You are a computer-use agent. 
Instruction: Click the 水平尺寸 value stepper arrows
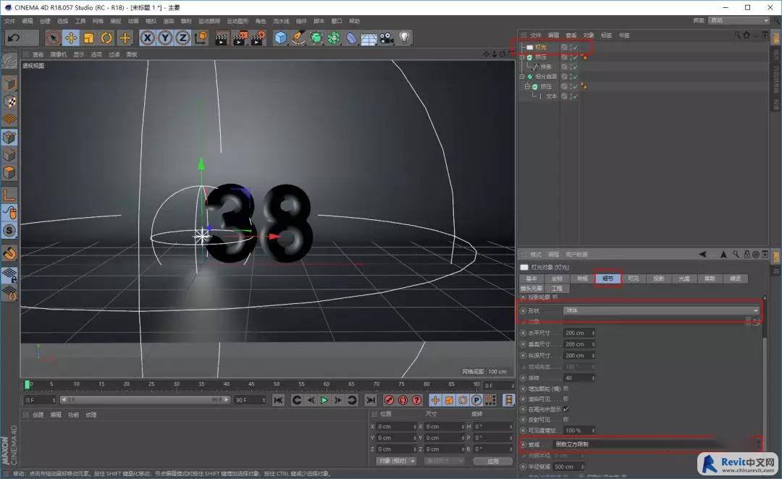click(593, 333)
